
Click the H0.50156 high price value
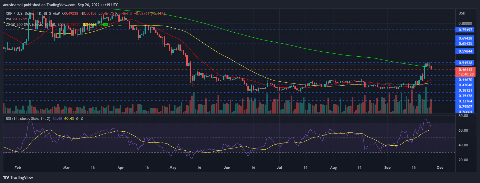coord(89,13)
